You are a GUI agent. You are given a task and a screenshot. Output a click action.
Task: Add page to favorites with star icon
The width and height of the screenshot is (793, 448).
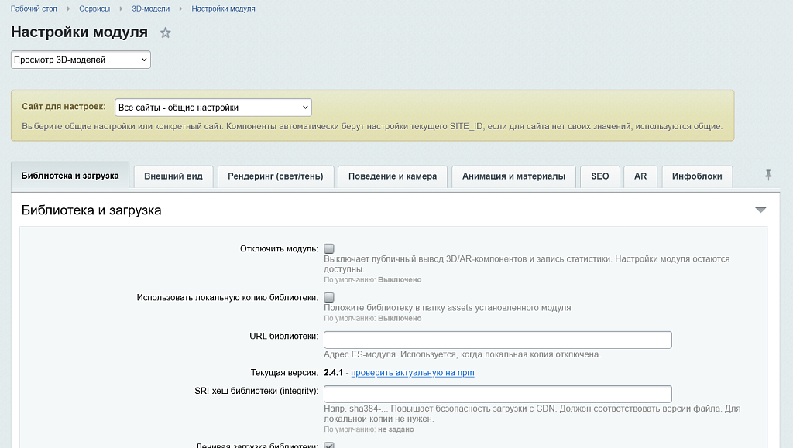click(x=166, y=33)
